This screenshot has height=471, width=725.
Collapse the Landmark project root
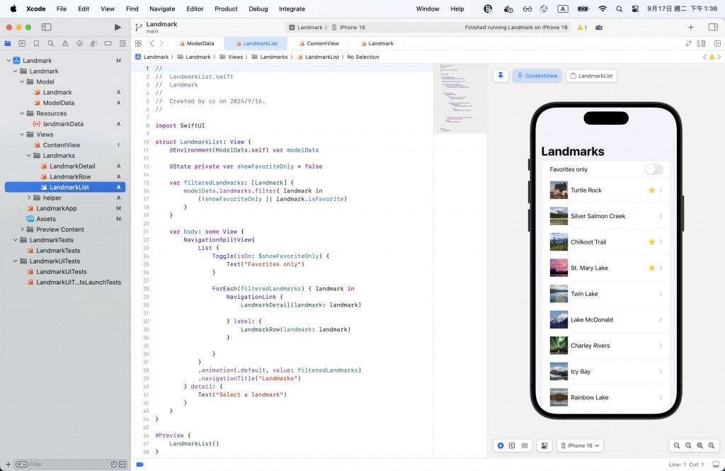(x=8, y=61)
